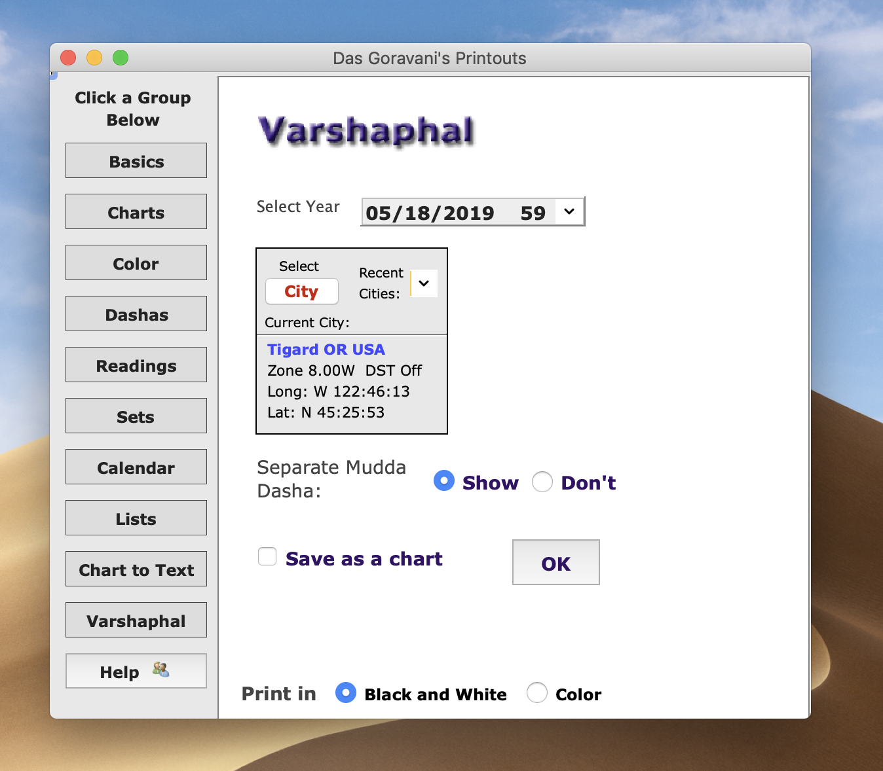Open the Lists group
883x771 pixels.
point(136,518)
